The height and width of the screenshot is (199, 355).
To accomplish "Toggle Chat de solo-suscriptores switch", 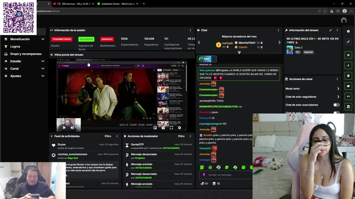I will pyautogui.click(x=336, y=105).
